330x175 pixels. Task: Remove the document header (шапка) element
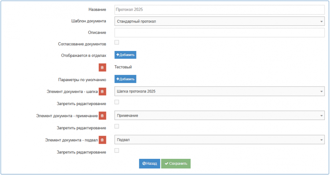pos(102,91)
